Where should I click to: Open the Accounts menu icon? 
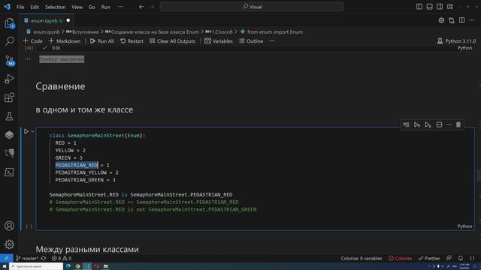[x=9, y=226]
